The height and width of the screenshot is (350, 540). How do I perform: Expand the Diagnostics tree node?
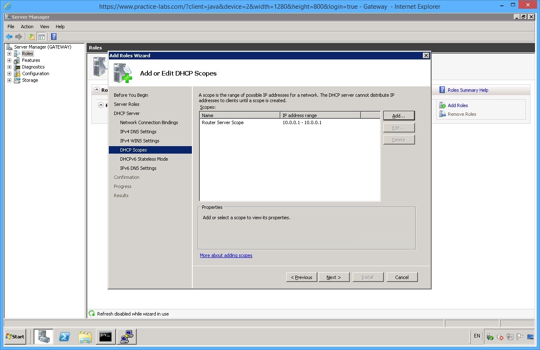pyautogui.click(x=9, y=67)
